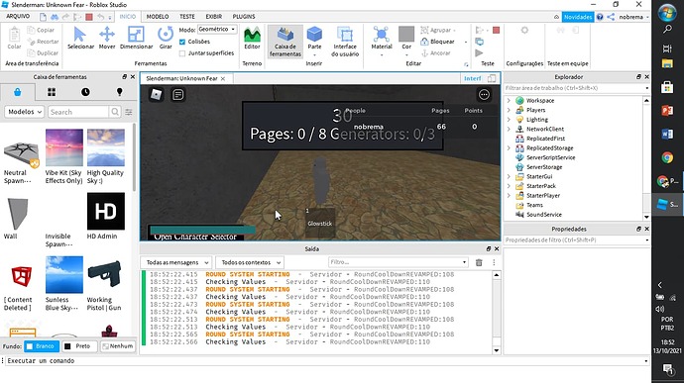Pick the Girar rotate tool
This screenshot has height=383, width=684.
point(166,38)
